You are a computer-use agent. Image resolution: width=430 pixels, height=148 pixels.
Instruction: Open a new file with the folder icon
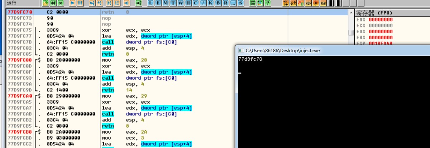46,3
